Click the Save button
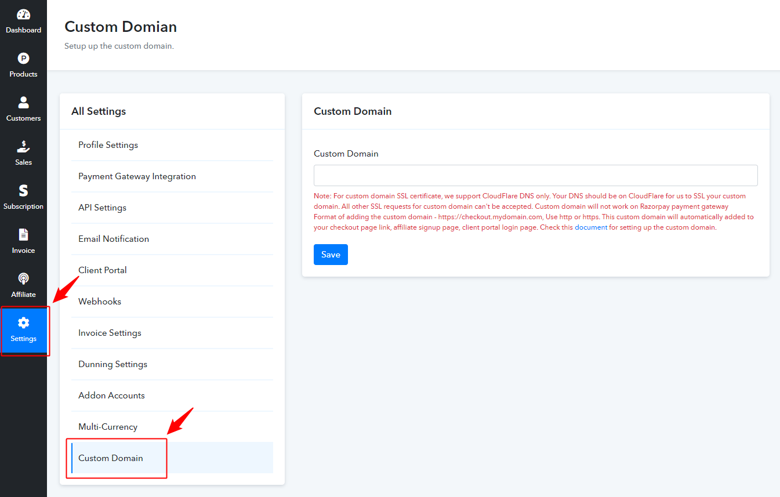The width and height of the screenshot is (780, 497). (x=331, y=255)
